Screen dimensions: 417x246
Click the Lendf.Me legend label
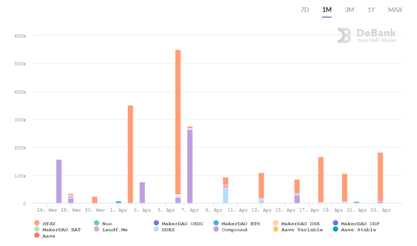pos(115,230)
